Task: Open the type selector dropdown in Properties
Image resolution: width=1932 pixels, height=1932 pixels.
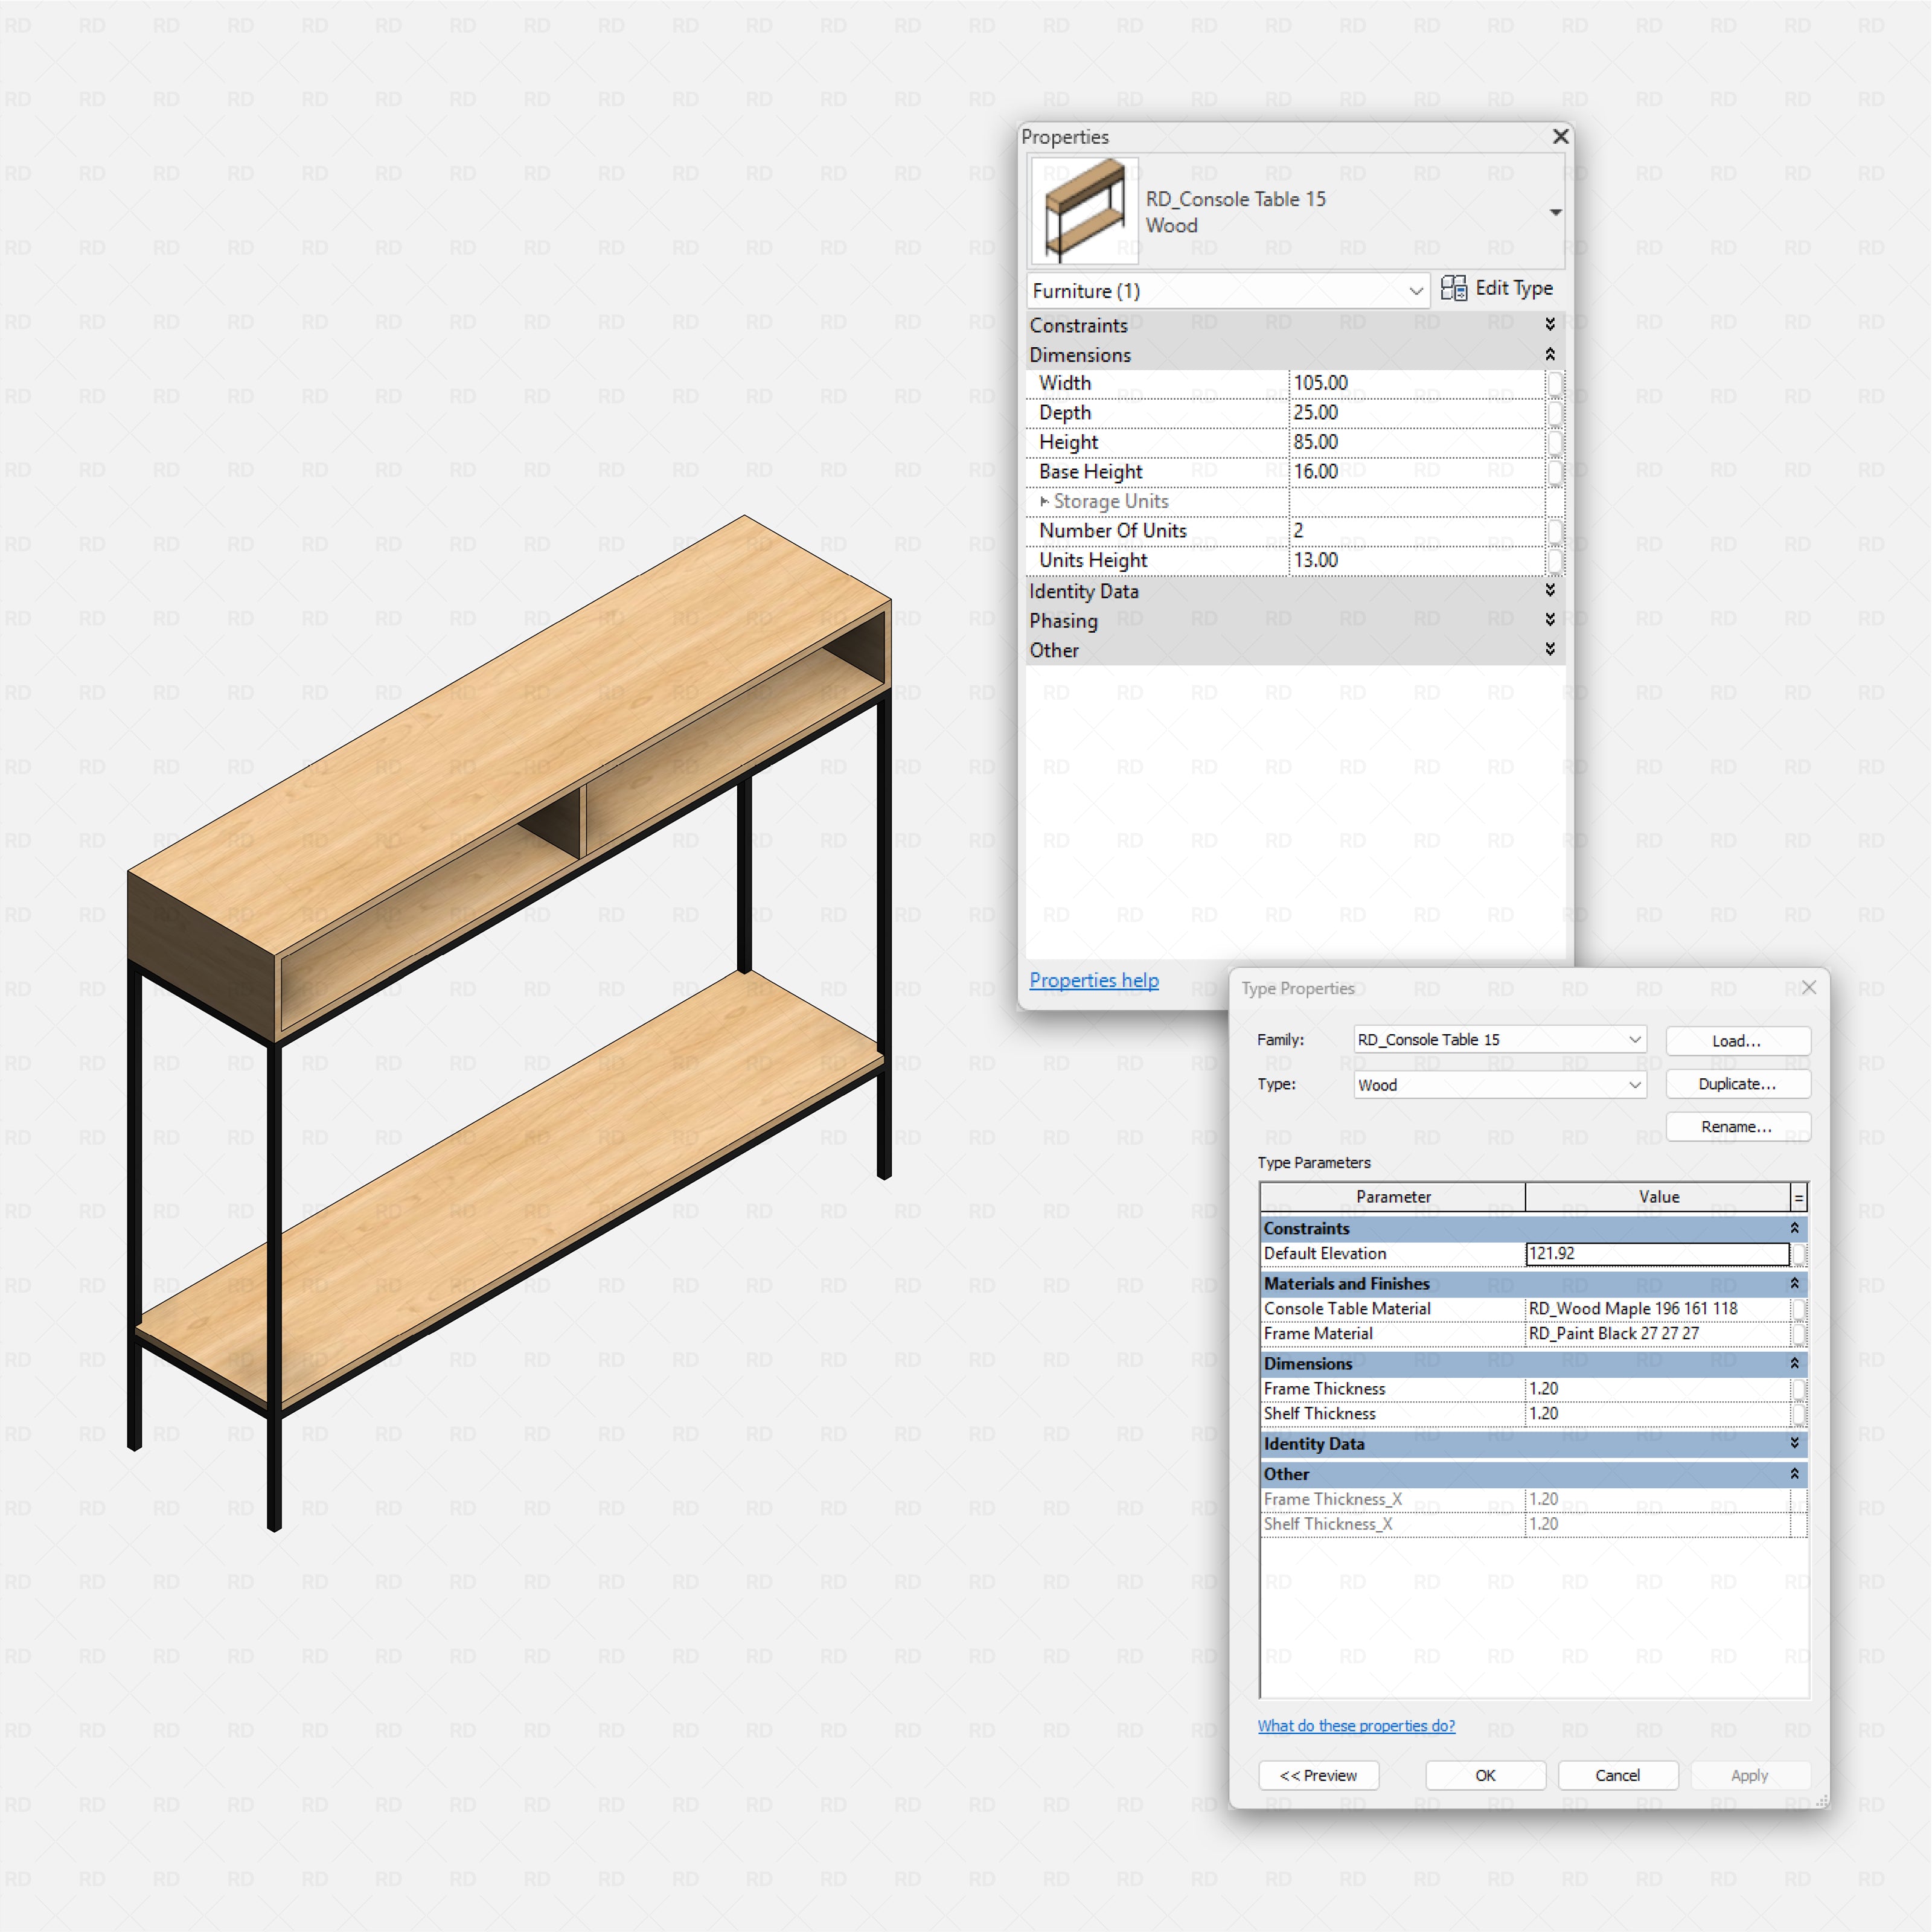Action: [1556, 212]
